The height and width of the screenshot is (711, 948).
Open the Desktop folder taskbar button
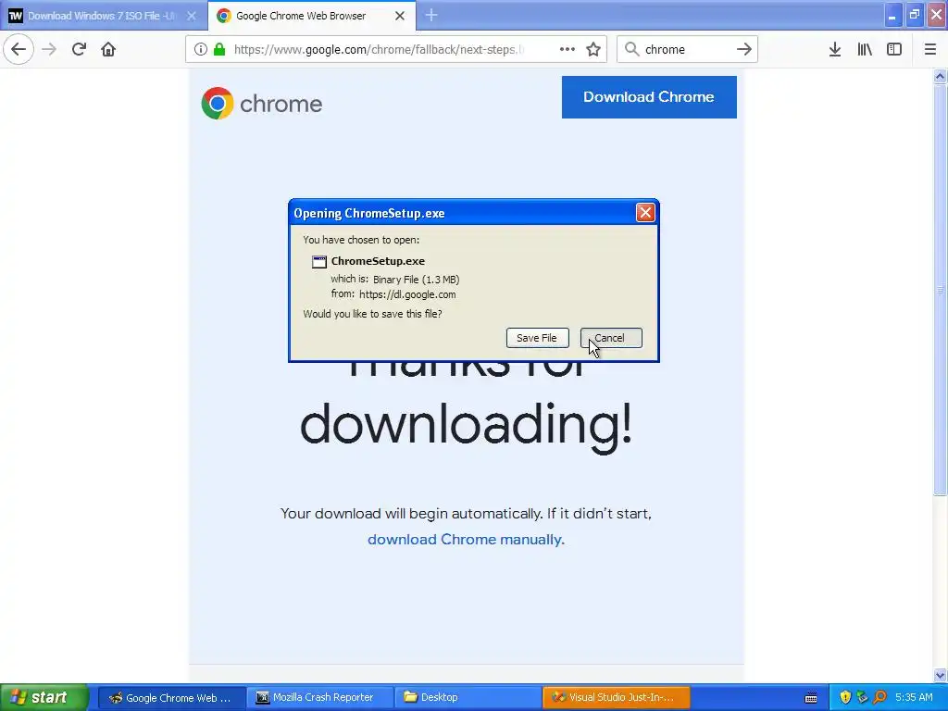tap(468, 698)
